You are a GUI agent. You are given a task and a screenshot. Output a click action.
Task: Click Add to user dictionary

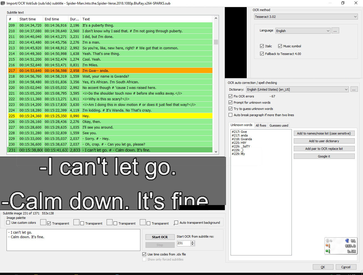pyautogui.click(x=324, y=141)
